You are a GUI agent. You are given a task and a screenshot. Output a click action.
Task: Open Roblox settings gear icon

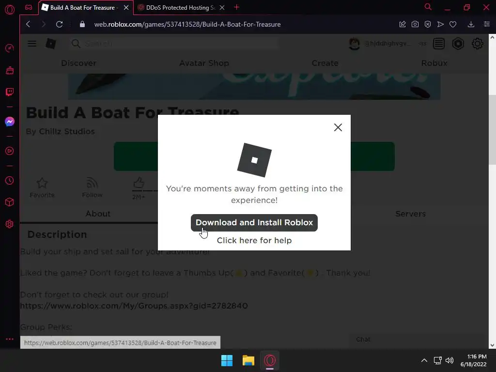pos(477,44)
